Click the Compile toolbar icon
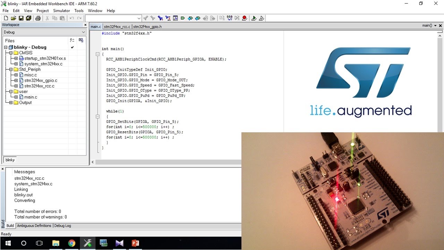 [222, 18]
